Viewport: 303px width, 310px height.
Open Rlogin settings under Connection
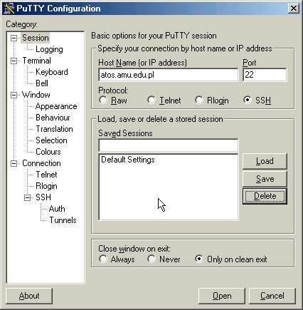46,186
